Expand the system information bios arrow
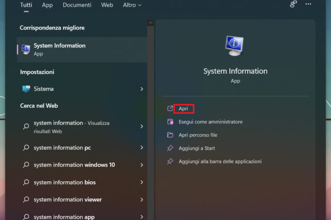This screenshot has width=331, height=220. [141, 182]
